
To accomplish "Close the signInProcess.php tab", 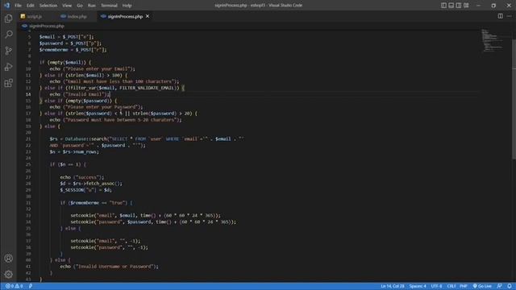I will 148,16.
